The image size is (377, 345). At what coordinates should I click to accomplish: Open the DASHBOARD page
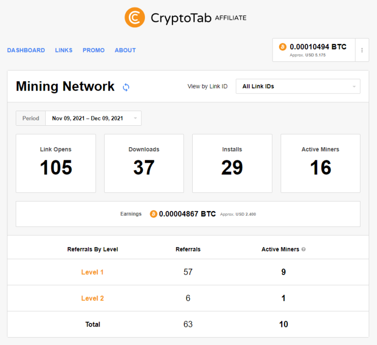coord(26,50)
